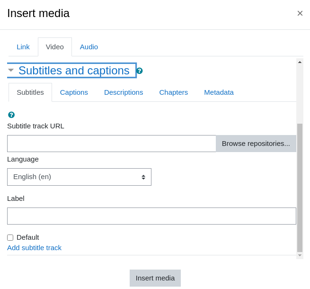The image size is (310, 289).
Task: Switch to the Link tab
Action: tap(23, 47)
